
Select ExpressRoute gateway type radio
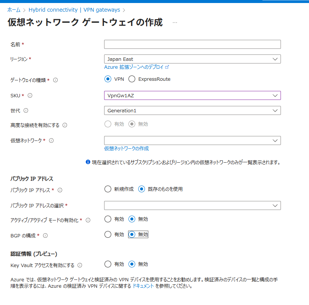132,79
